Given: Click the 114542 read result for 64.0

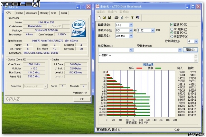Looking at the screenshot, I should click(x=192, y=94).
